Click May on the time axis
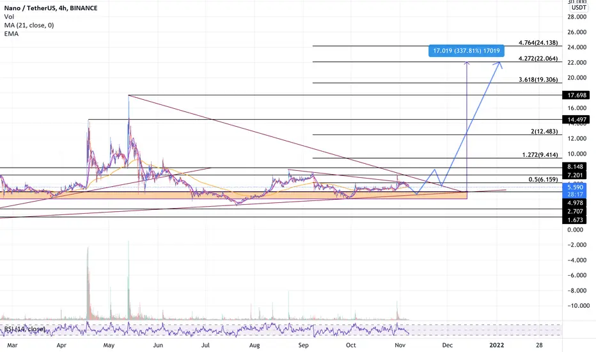The width and height of the screenshot is (596, 352). click(109, 345)
